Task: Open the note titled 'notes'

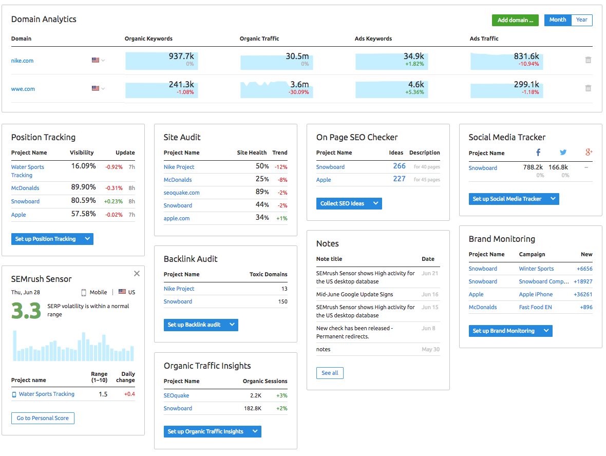Action: [x=323, y=349]
